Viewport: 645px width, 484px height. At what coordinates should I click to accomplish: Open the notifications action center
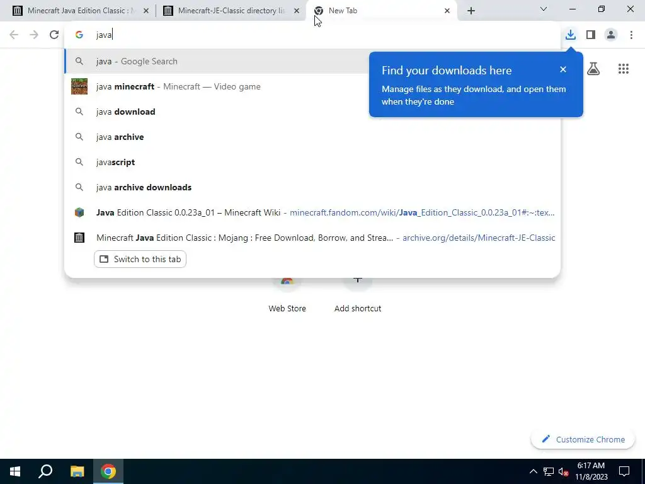point(624,471)
